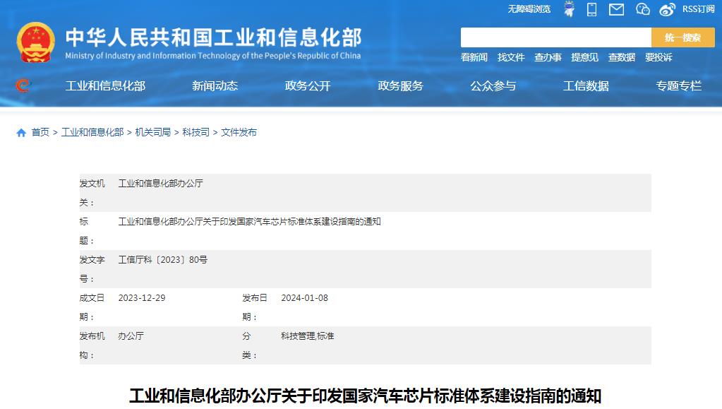Open 公众参与 nav menu
Screen dimensions: 722x409
pos(493,85)
